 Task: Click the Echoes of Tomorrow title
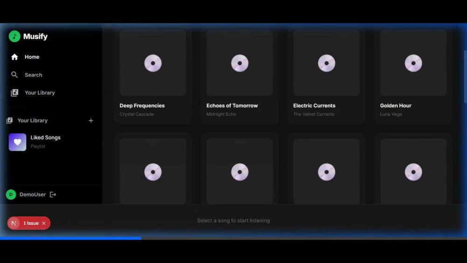tap(232, 106)
